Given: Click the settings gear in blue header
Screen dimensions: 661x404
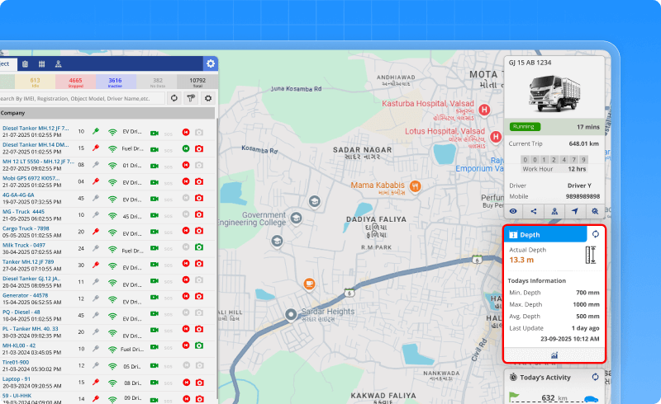Looking at the screenshot, I should pos(211,63).
